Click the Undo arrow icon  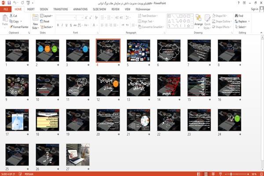(x=15, y=3)
